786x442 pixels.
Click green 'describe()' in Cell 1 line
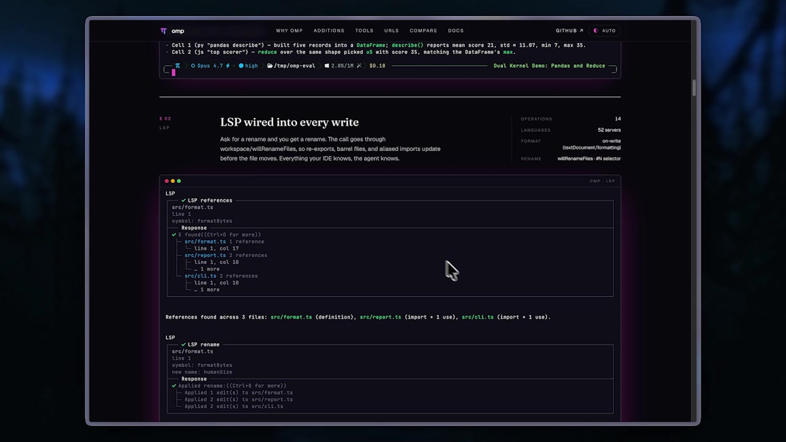(408, 45)
